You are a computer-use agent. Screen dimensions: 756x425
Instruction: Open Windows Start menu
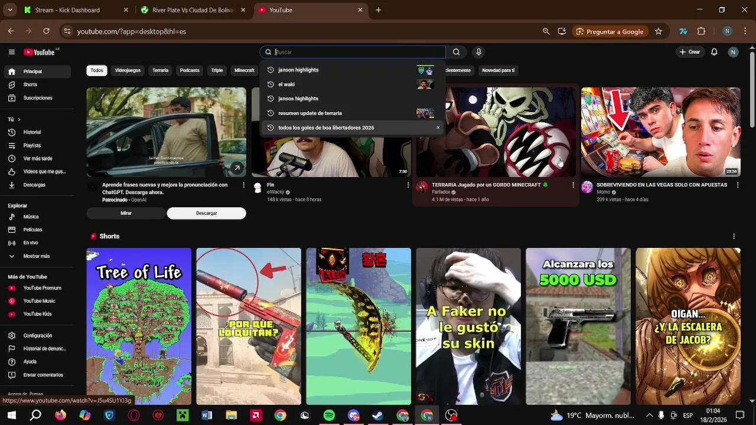coord(11,416)
